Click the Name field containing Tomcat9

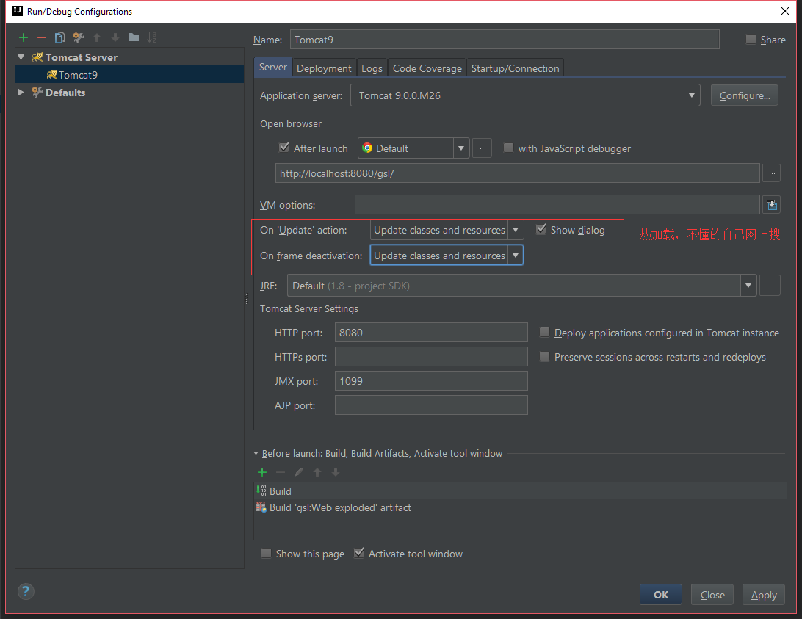coord(505,40)
